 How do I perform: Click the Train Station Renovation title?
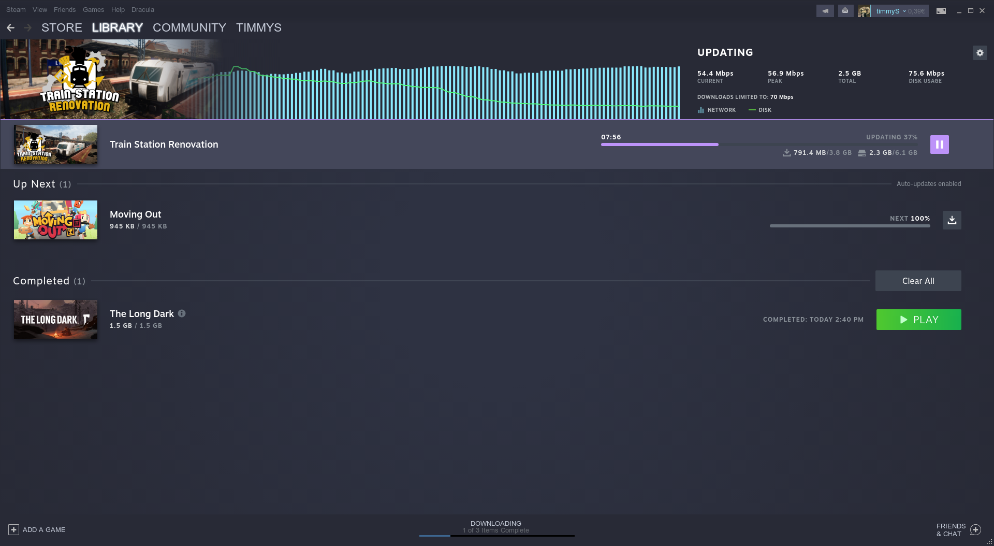pos(164,145)
